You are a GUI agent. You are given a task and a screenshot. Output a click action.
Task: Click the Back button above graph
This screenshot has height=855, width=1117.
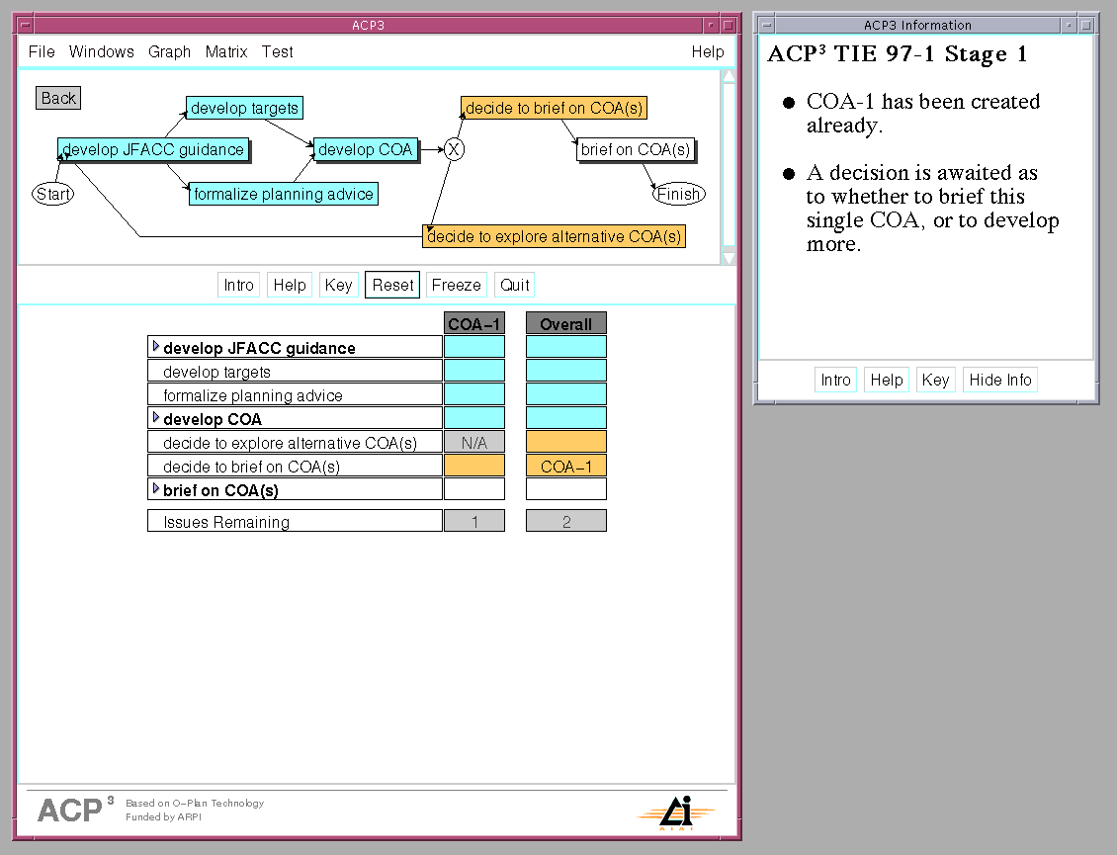coord(58,98)
